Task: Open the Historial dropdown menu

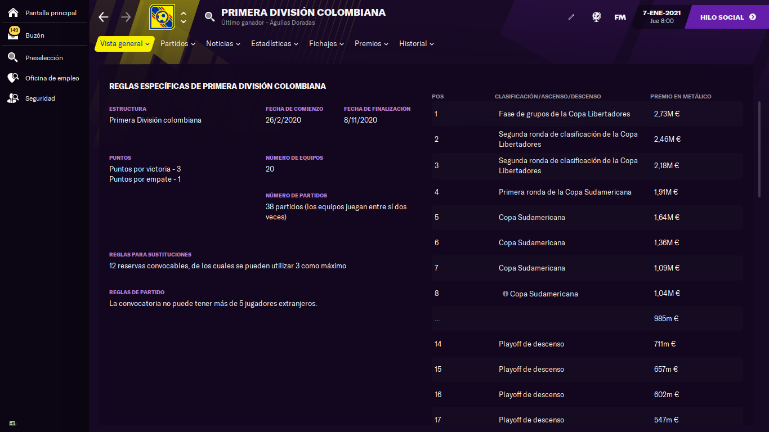Action: point(417,44)
